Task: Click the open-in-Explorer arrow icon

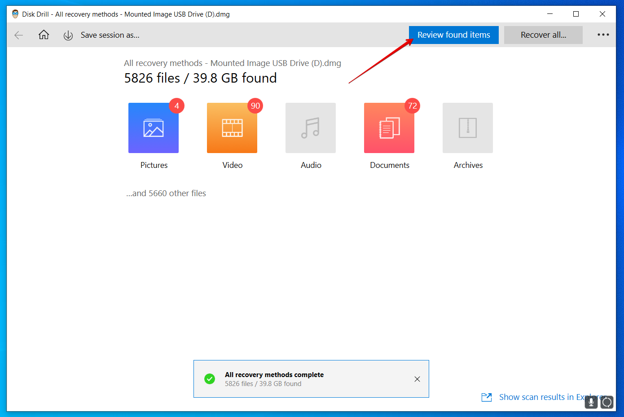Action: pyautogui.click(x=487, y=397)
